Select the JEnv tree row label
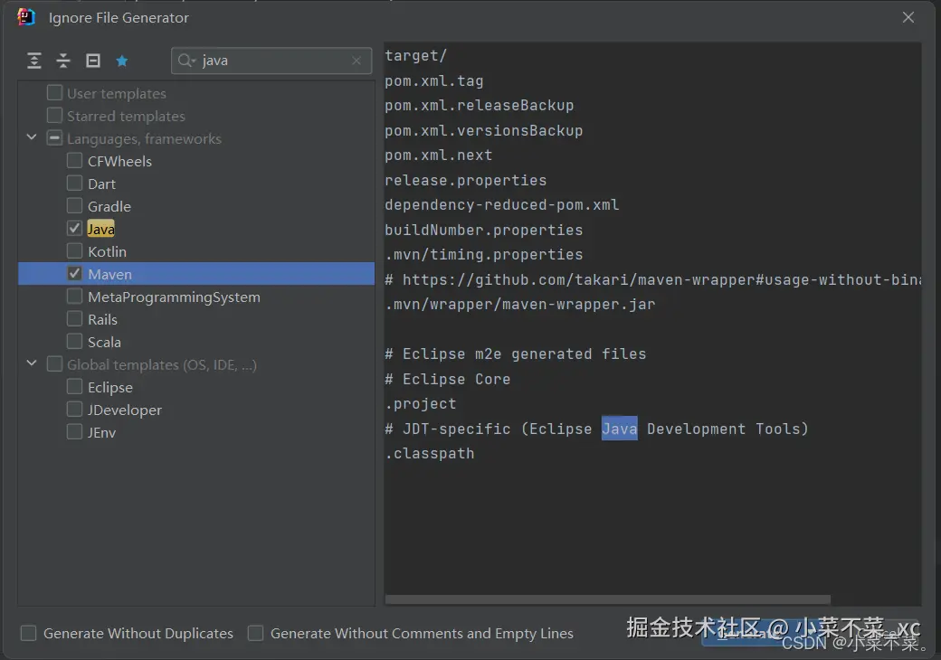 (x=101, y=432)
